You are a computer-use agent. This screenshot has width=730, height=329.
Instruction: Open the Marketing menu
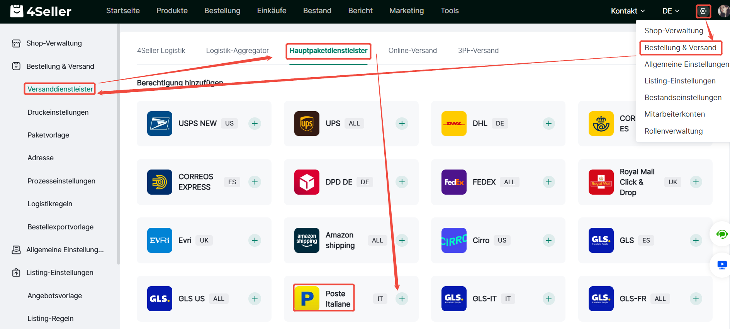[406, 11]
